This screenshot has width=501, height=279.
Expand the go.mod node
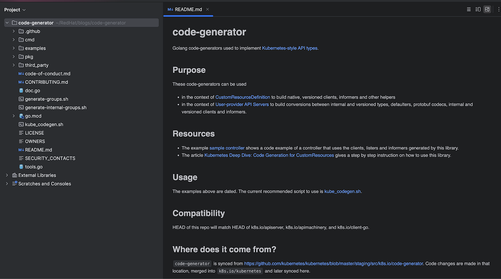[x=14, y=116]
